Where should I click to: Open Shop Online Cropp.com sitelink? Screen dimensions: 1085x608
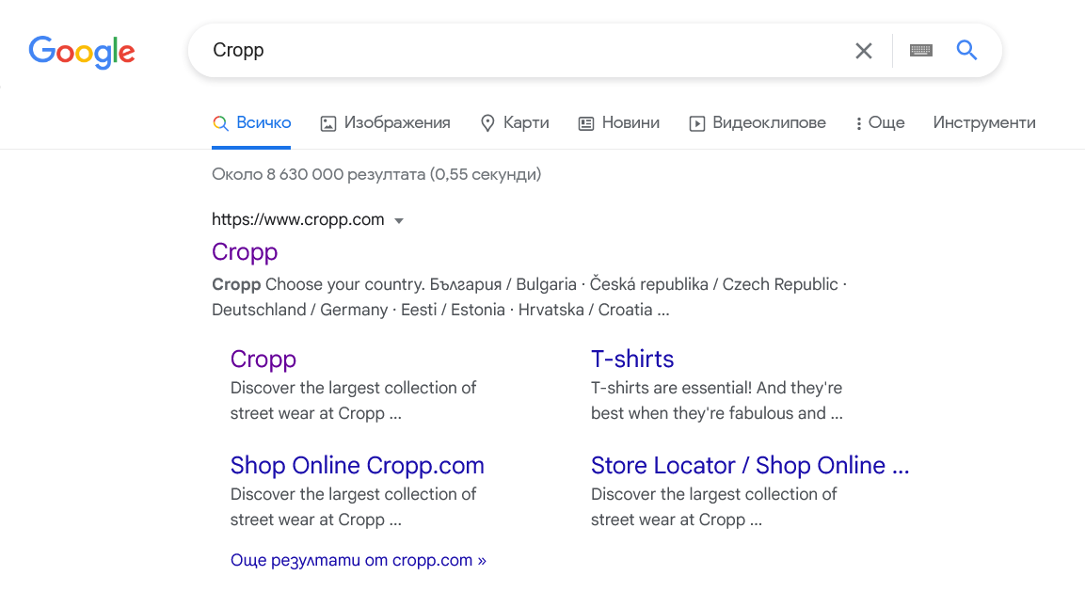pos(357,465)
